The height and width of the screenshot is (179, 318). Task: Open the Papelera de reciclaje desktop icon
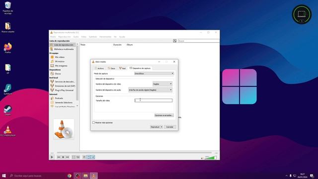(x=8, y=8)
